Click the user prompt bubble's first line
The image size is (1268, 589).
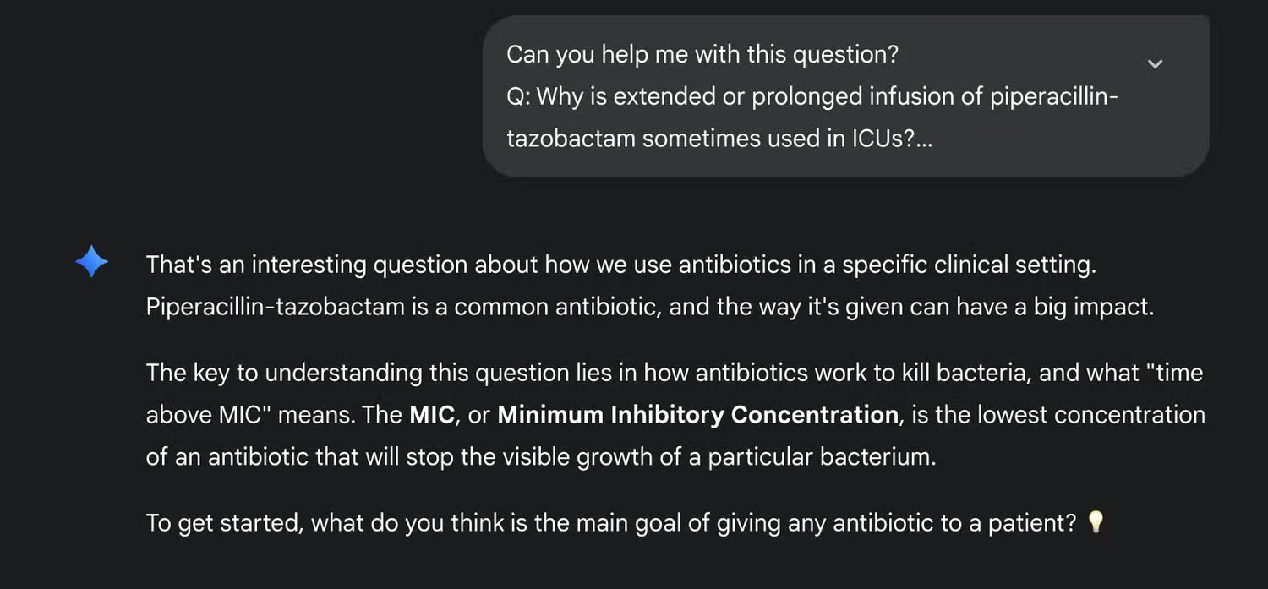coord(702,55)
